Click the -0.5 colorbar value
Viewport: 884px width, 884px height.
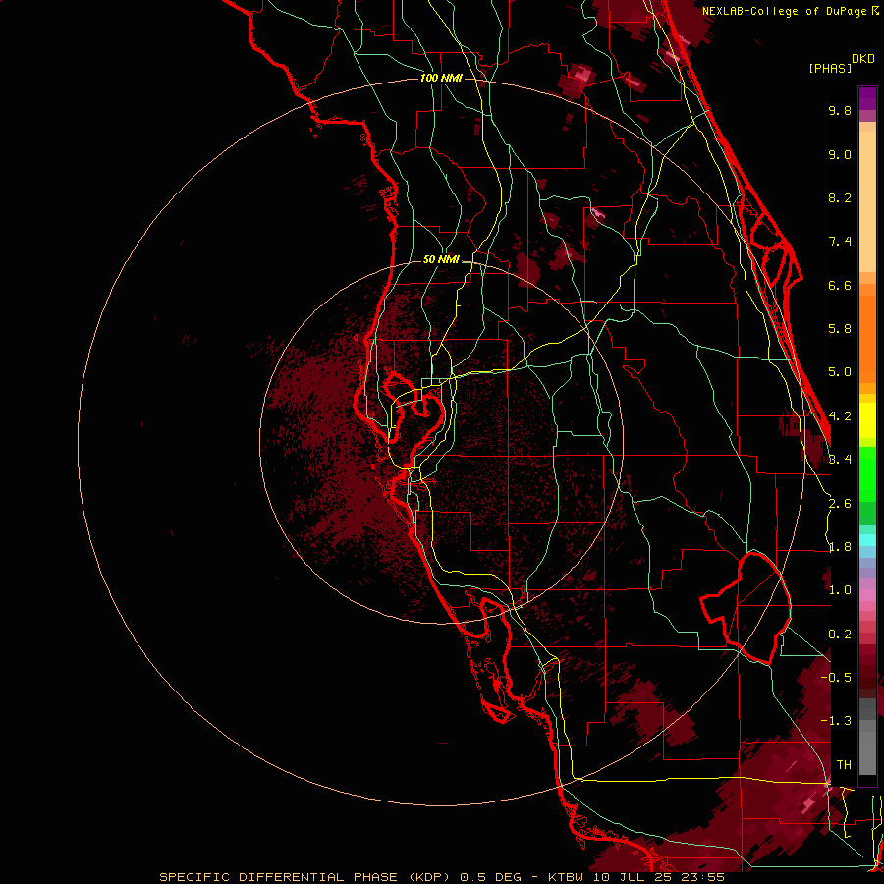(836, 677)
